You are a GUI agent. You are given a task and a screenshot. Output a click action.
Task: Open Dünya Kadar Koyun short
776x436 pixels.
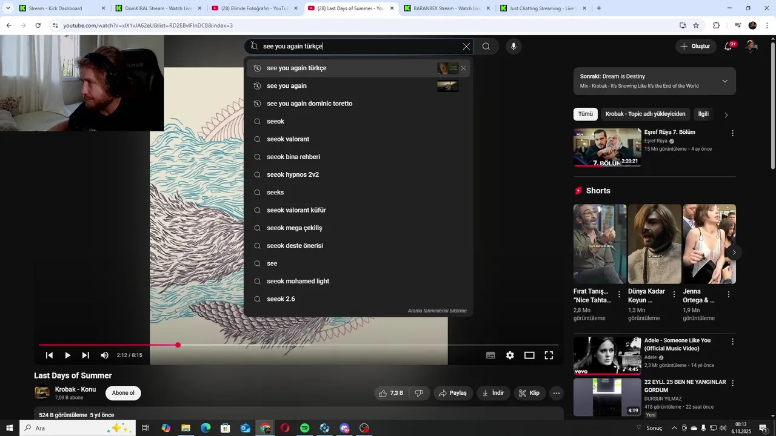655,243
